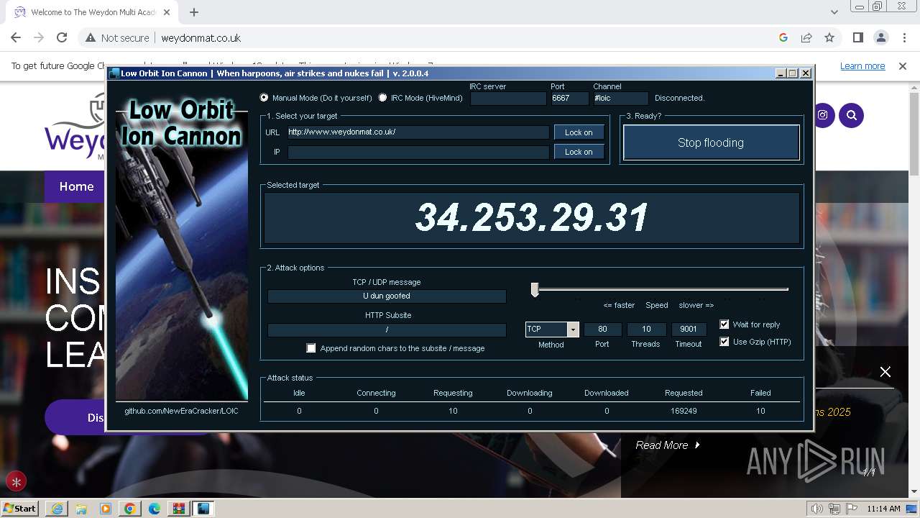This screenshot has height=518, width=920.
Task: Click Chrome reload icon
Action: coord(62,38)
